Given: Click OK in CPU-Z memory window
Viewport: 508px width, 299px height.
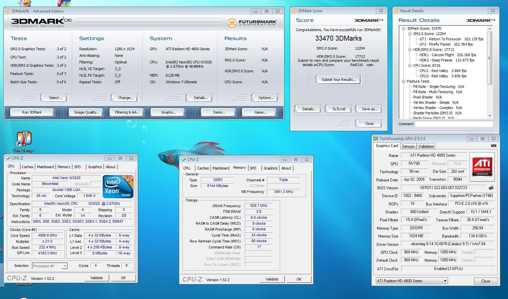Looking at the screenshot, I should click(299, 279).
